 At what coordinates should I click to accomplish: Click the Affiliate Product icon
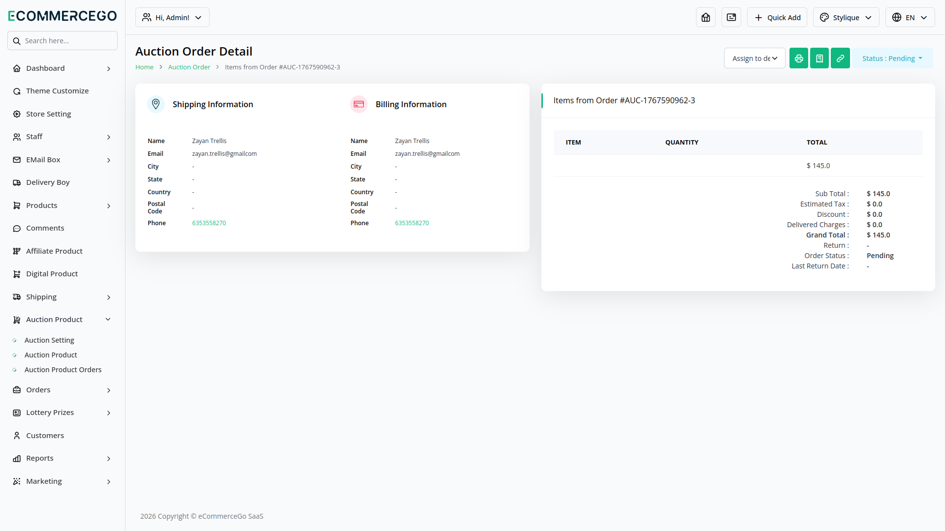17,251
